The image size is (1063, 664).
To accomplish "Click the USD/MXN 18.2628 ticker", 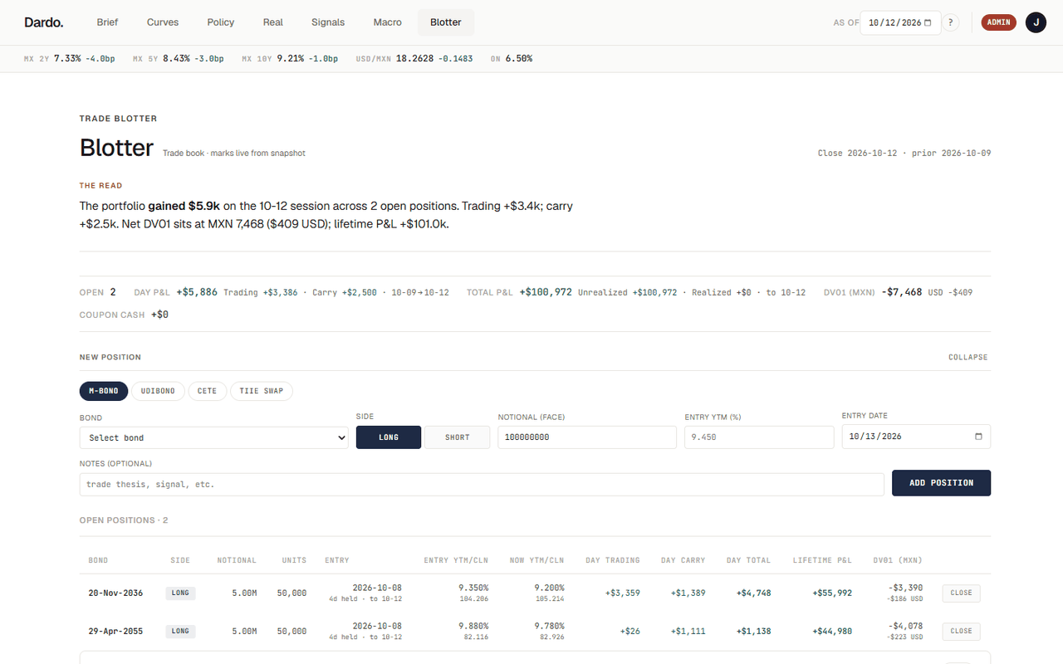I will [414, 59].
